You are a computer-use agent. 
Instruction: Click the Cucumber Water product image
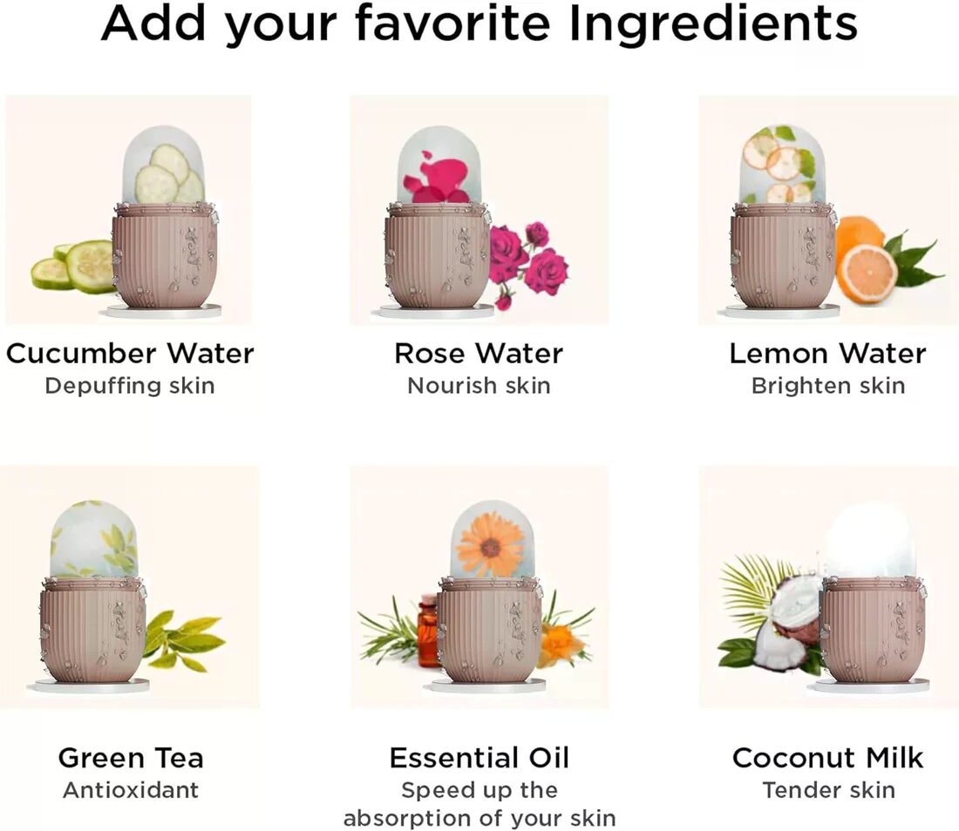128,210
